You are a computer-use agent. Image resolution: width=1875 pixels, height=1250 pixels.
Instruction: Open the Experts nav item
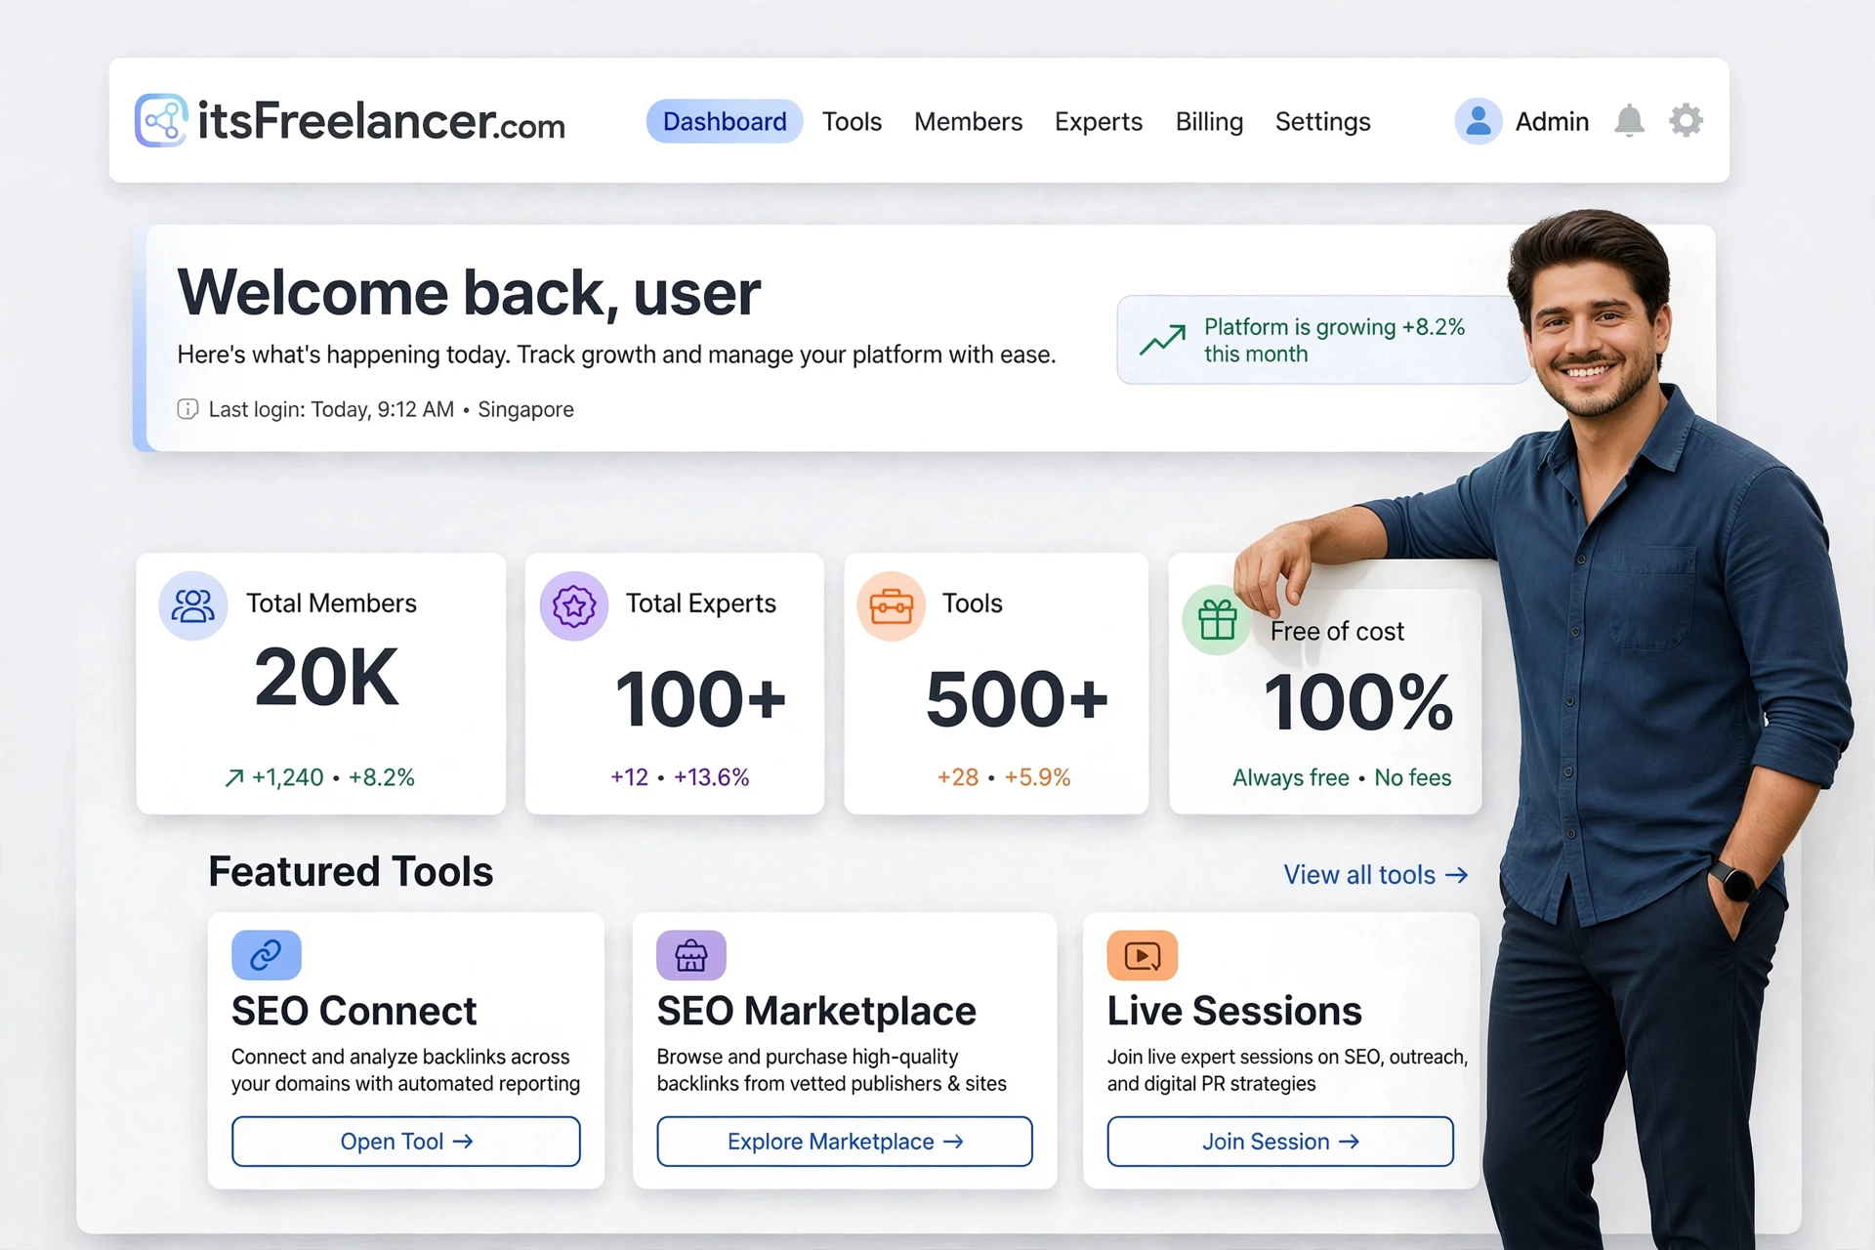(x=1099, y=121)
